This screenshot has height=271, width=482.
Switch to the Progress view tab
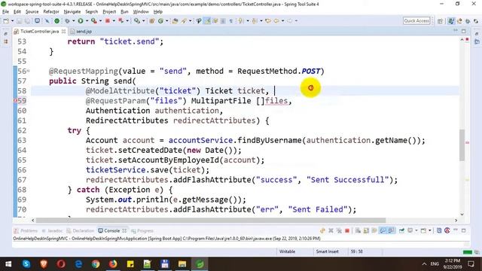142,231
